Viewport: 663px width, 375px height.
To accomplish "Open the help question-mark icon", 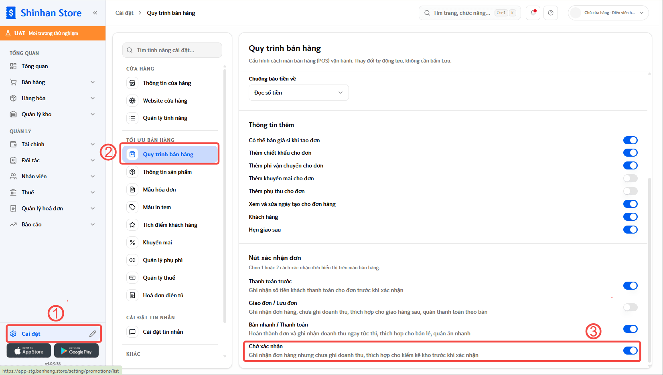I will click(551, 13).
